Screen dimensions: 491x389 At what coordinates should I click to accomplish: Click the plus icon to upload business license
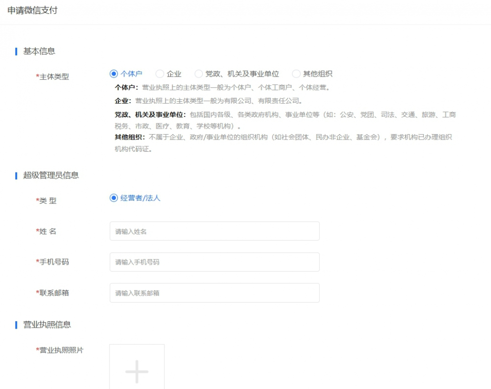pos(136,372)
